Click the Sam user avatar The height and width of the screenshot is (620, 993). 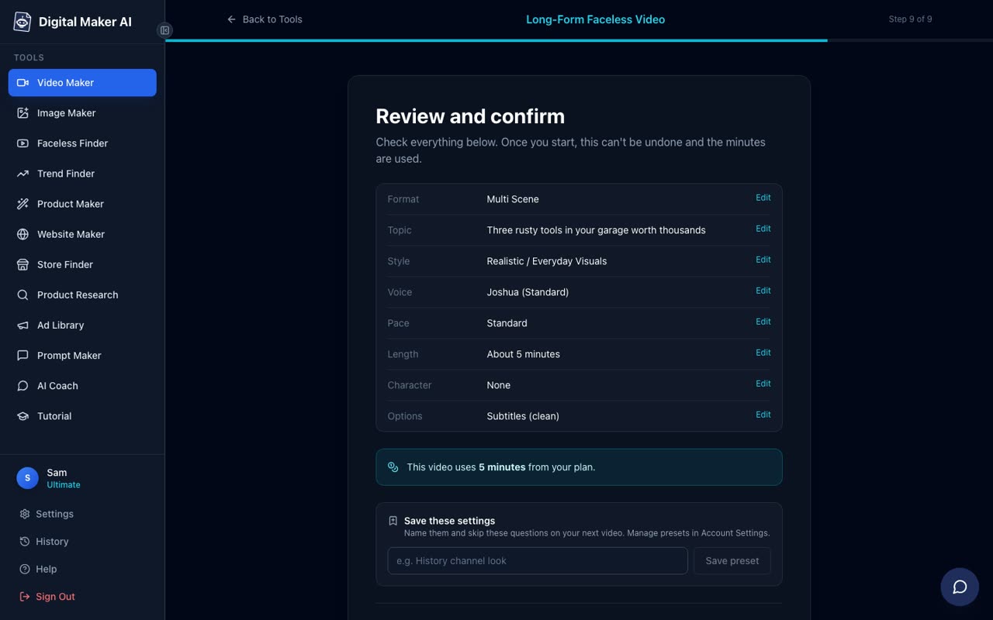pos(27,478)
